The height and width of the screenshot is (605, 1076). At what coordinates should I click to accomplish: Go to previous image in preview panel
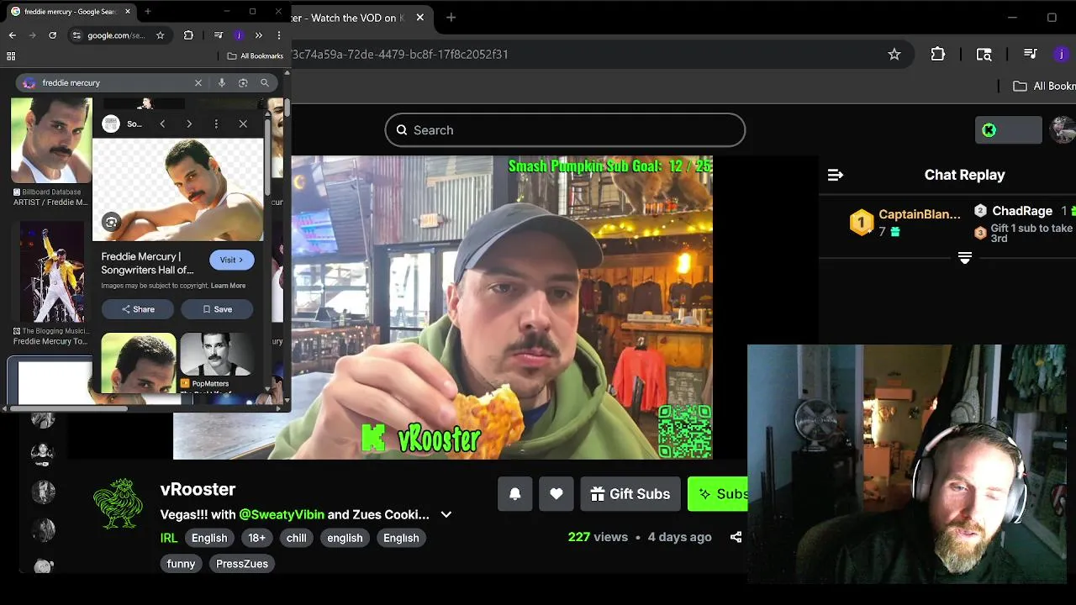pos(162,124)
